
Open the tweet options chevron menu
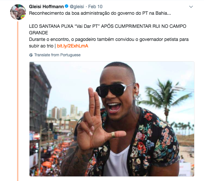click(191, 7)
